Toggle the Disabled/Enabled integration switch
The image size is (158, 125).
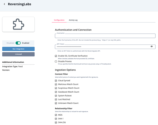click(18, 43)
